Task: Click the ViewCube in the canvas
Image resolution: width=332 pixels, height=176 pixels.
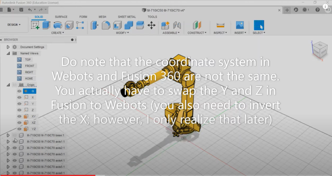Action: 320,51
